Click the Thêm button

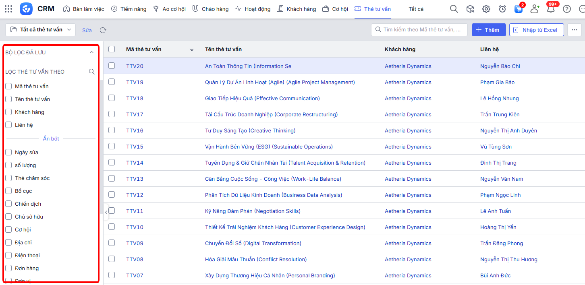click(488, 30)
